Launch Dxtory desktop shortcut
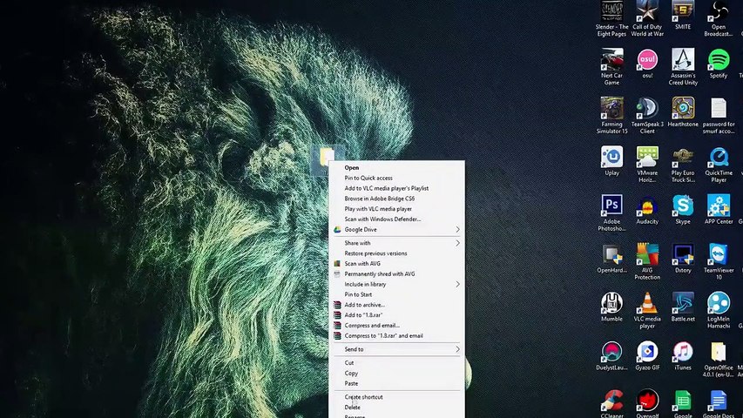 coord(683,259)
